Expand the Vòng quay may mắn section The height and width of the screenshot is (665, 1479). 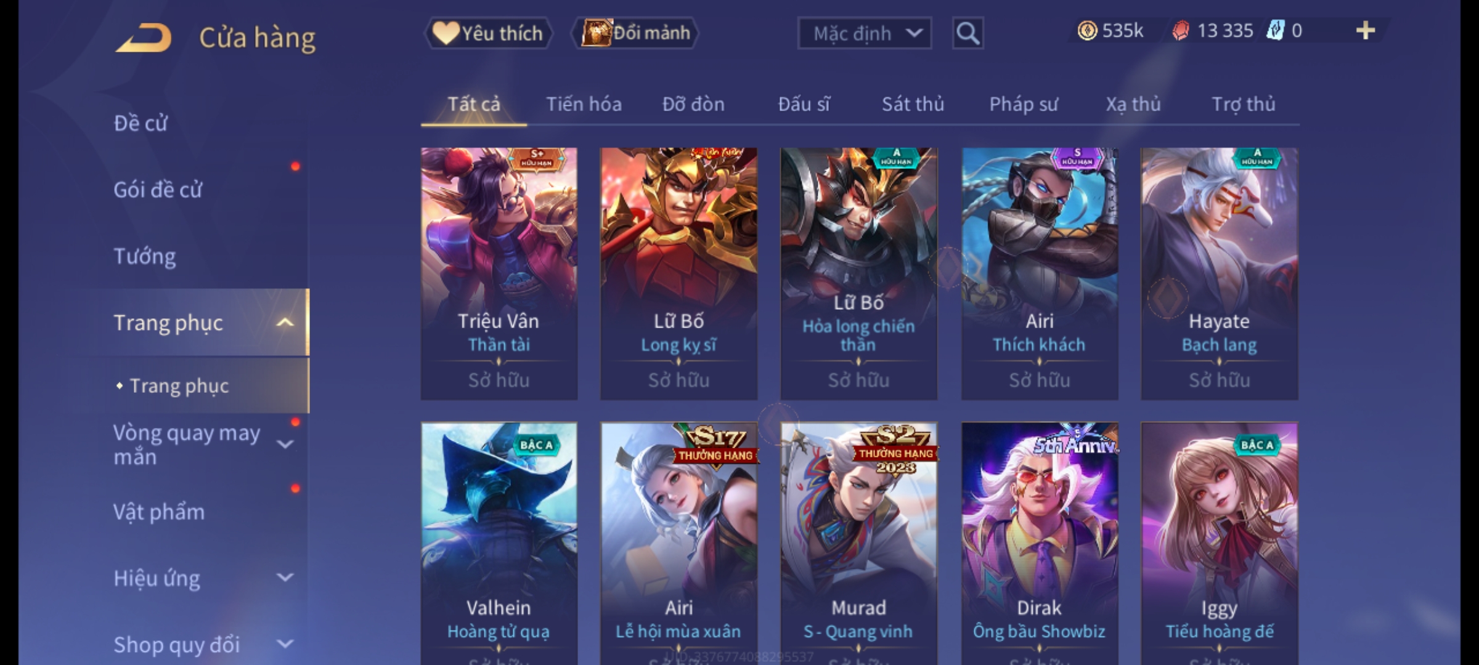pyautogui.click(x=285, y=444)
